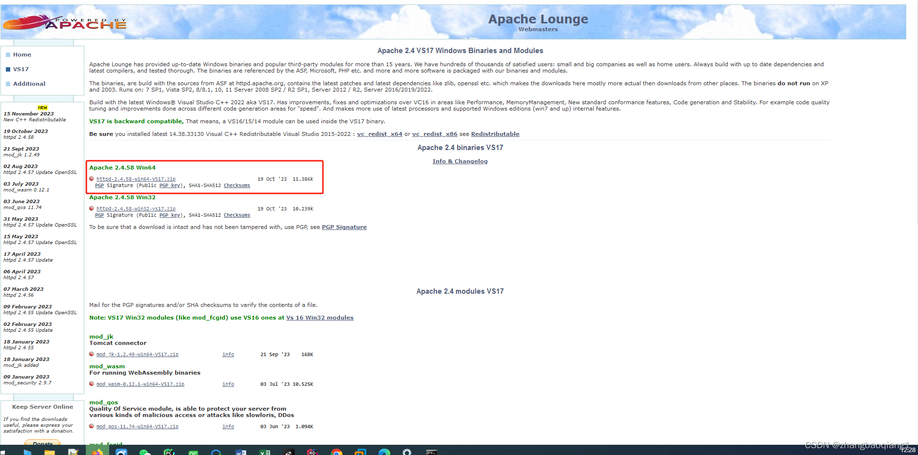This screenshot has width=918, height=455.
Task: Open the 21 Sept 2023 mod_jk entry
Action: 22,152
